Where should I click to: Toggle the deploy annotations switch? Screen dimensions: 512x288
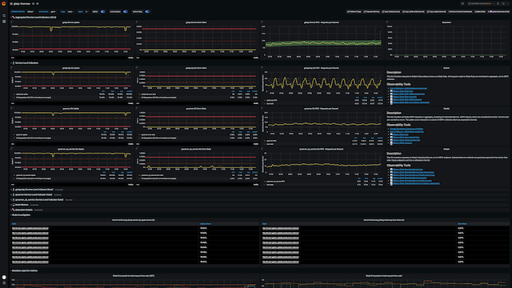(103, 12)
